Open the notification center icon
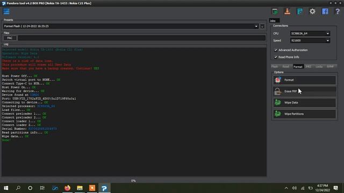344x193 pixels. (335, 188)
